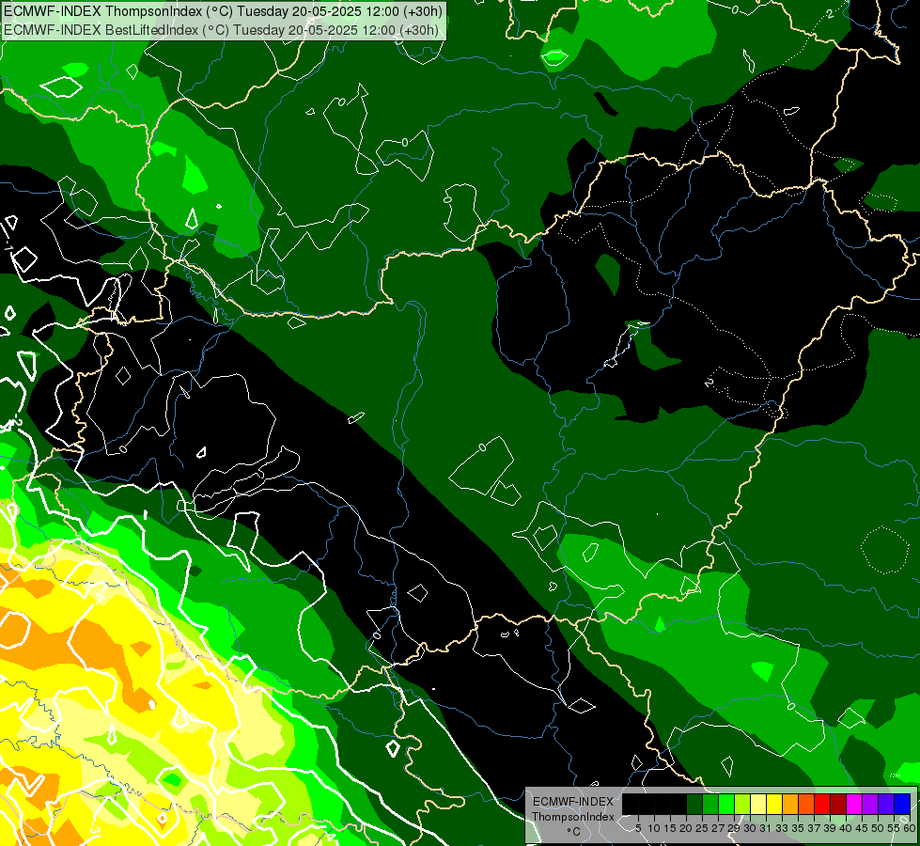Click the legend tick label '15'
The height and width of the screenshot is (846, 920).
[x=671, y=828]
